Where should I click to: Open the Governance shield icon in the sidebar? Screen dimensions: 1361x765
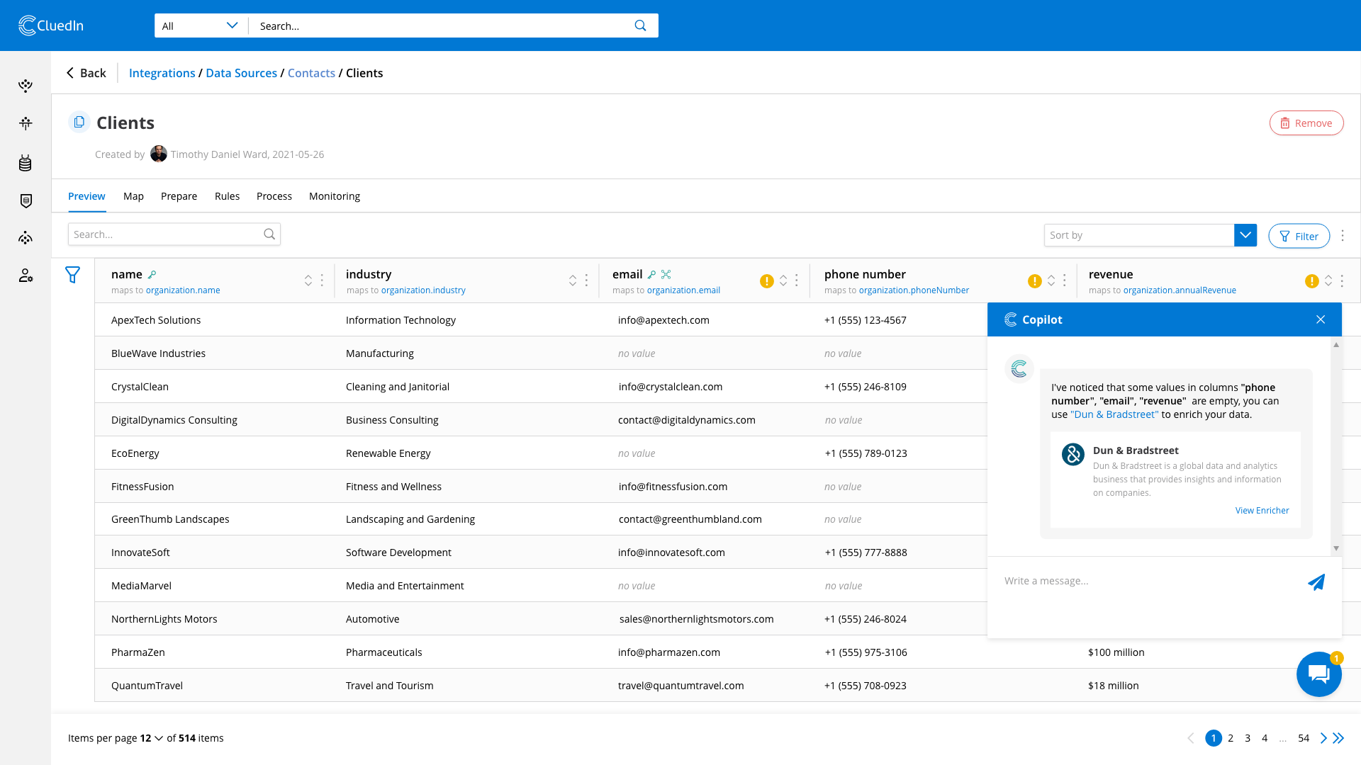[x=26, y=200]
